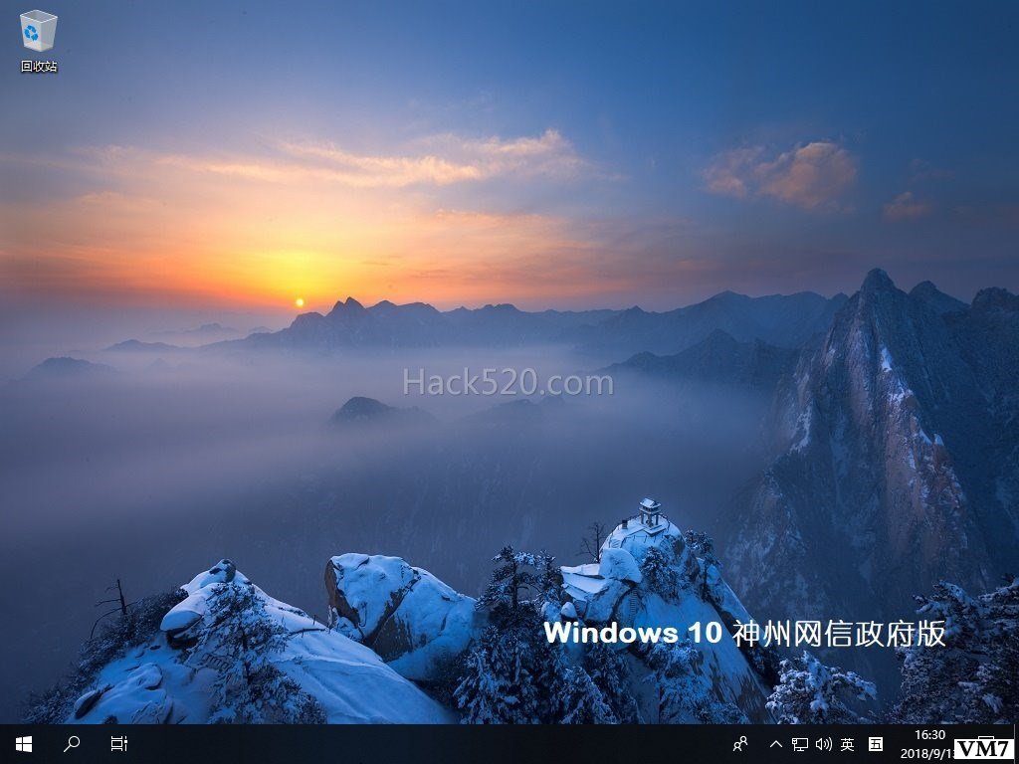This screenshot has height=764, width=1019.
Task: Select the 回收站 Recycle Bin desktop icon
Action: [39, 40]
